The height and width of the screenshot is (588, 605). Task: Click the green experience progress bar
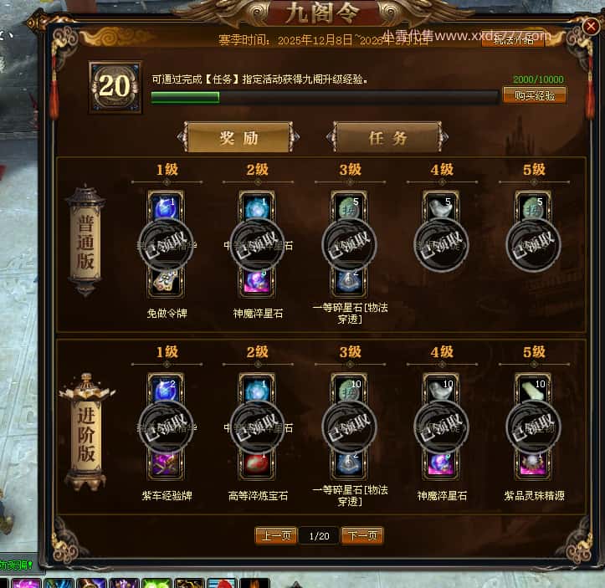[324, 97]
